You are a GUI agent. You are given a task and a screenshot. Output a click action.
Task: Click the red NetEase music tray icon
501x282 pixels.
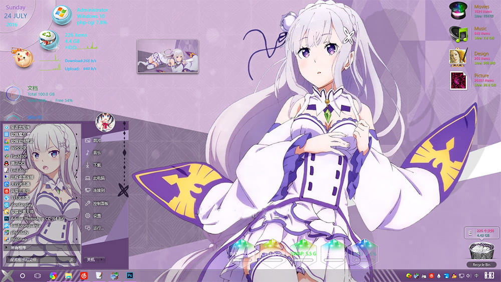point(431,275)
